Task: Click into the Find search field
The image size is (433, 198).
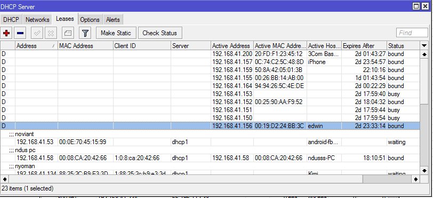Action: [x=412, y=33]
